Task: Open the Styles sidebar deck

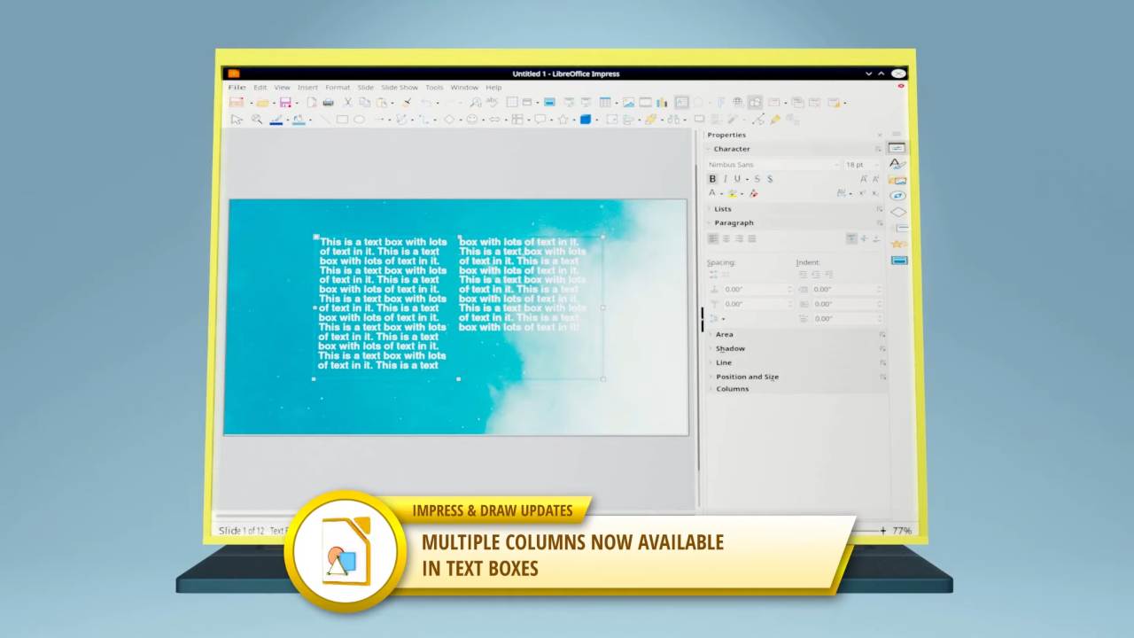Action: (897, 164)
